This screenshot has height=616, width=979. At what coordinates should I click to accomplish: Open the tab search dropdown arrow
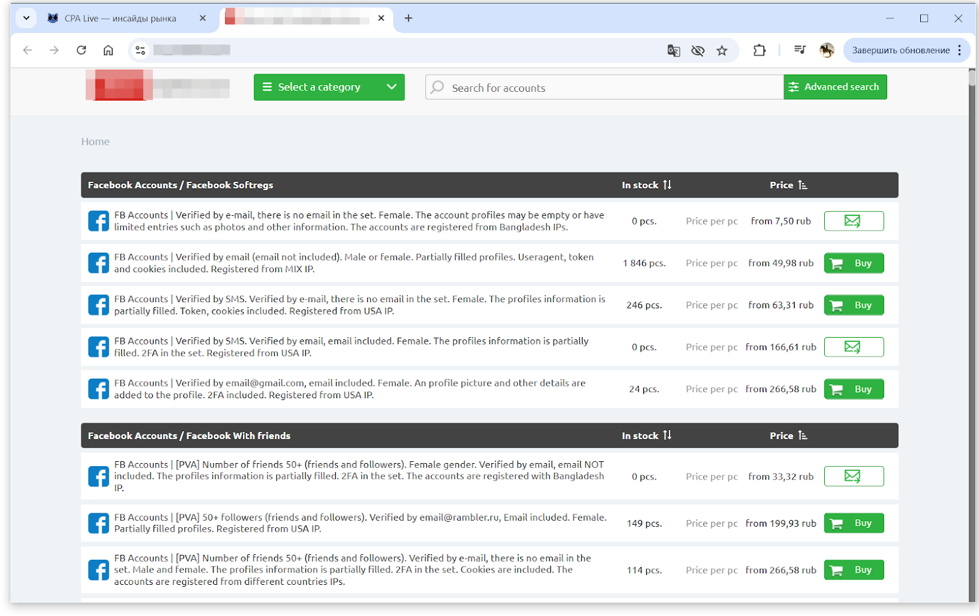[x=26, y=18]
